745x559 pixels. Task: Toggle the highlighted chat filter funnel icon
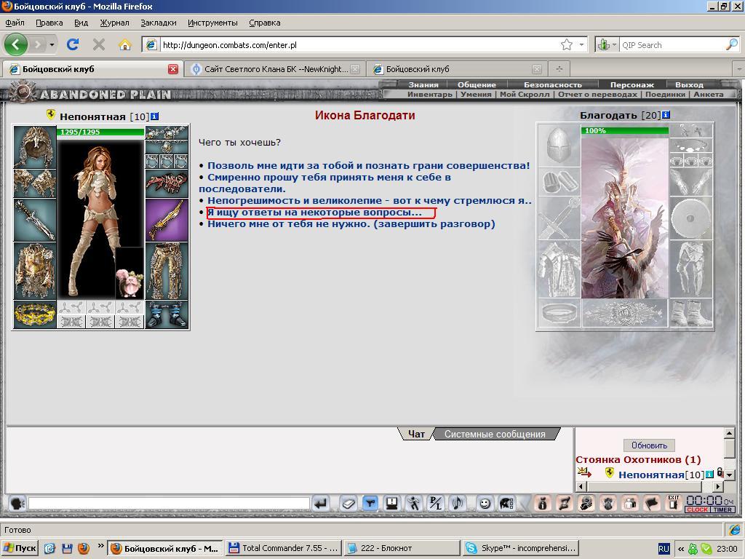370,503
